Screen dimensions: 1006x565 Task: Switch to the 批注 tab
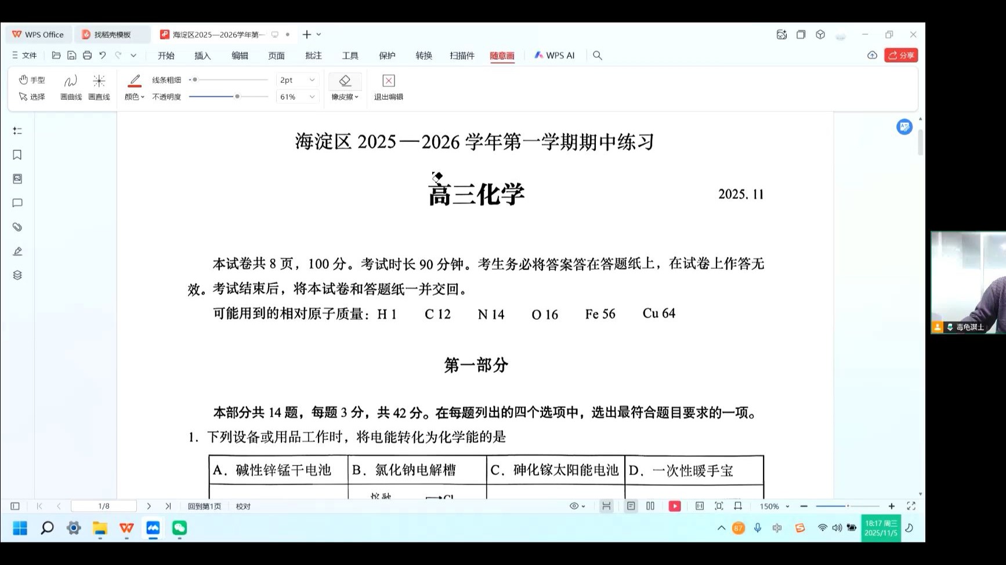pyautogui.click(x=313, y=56)
